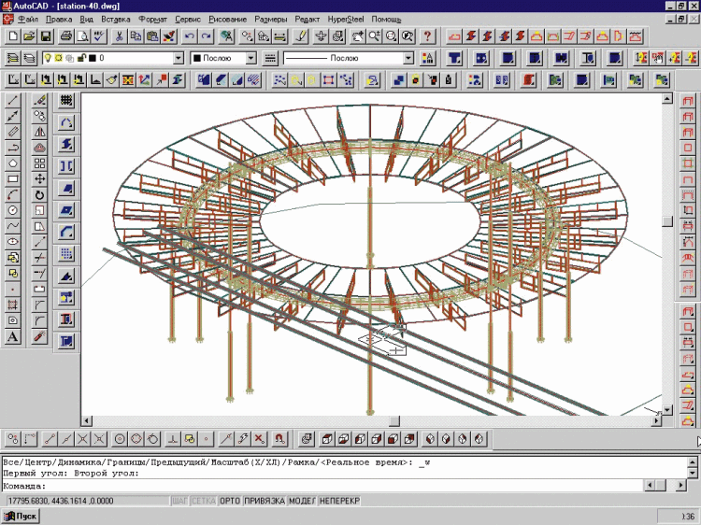Open the HyperSteel menu
The height and width of the screenshot is (525, 701).
coord(345,19)
